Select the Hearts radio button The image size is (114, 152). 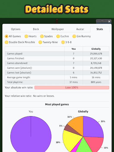point(26,36)
